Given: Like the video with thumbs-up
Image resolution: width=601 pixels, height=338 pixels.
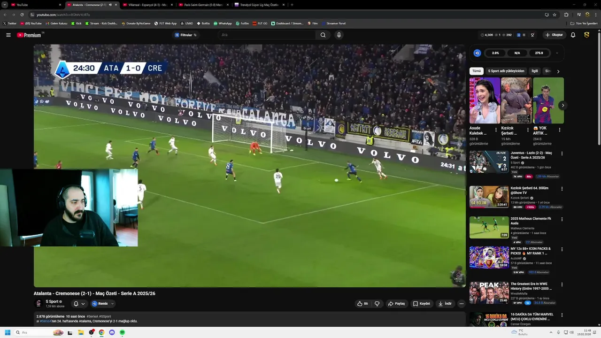Looking at the screenshot, I should point(362,304).
